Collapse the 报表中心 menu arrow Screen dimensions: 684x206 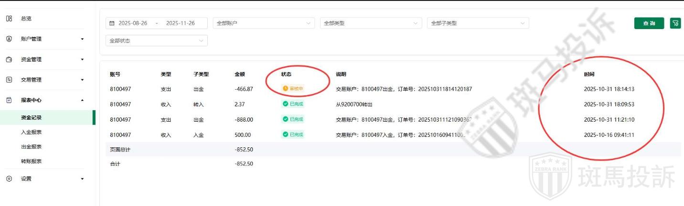[x=82, y=101]
